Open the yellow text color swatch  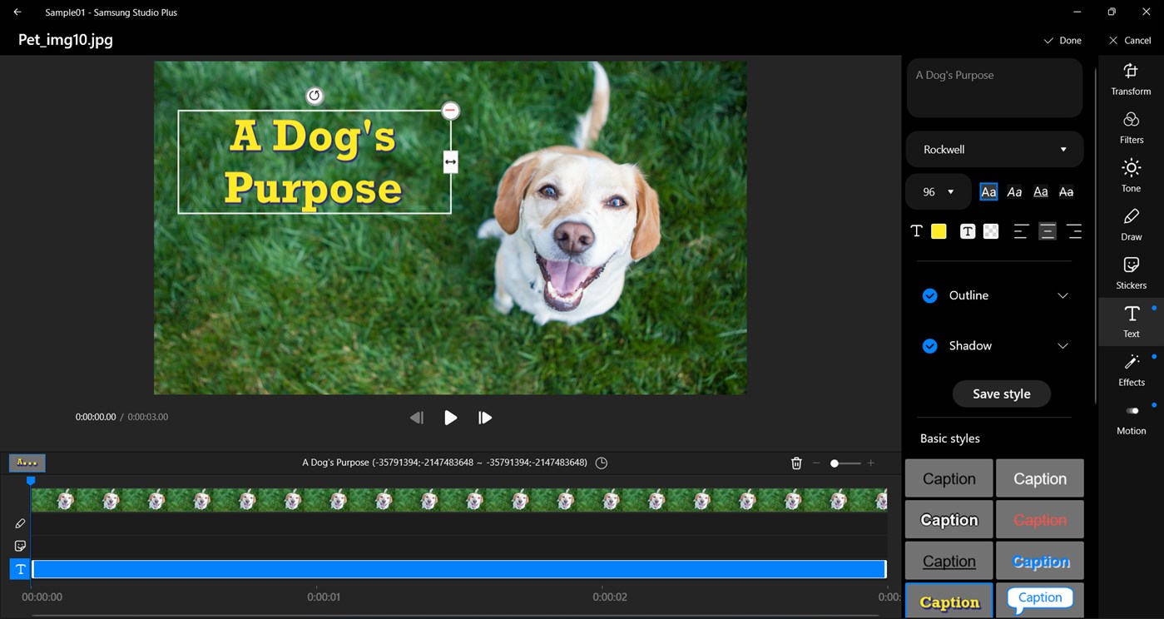[x=939, y=231]
